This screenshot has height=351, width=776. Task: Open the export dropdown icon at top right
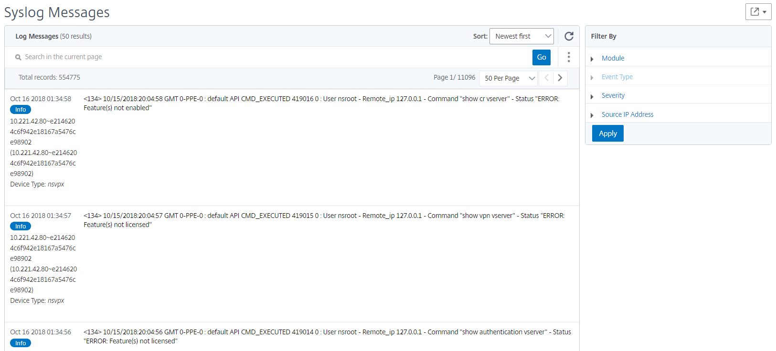[758, 12]
